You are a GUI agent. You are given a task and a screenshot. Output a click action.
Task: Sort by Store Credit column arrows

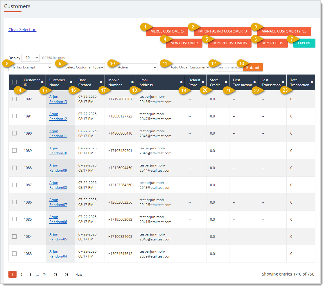226,82
